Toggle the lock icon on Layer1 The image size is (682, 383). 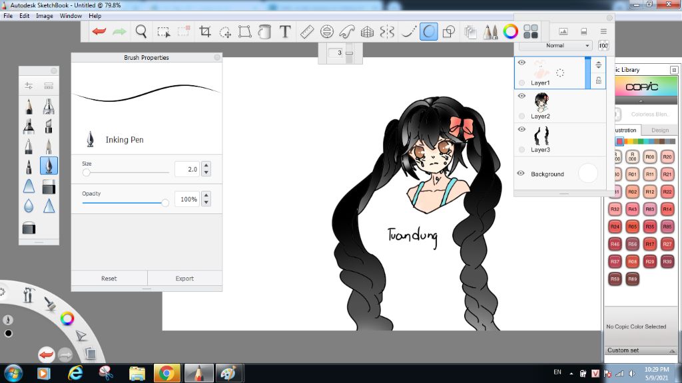599,80
